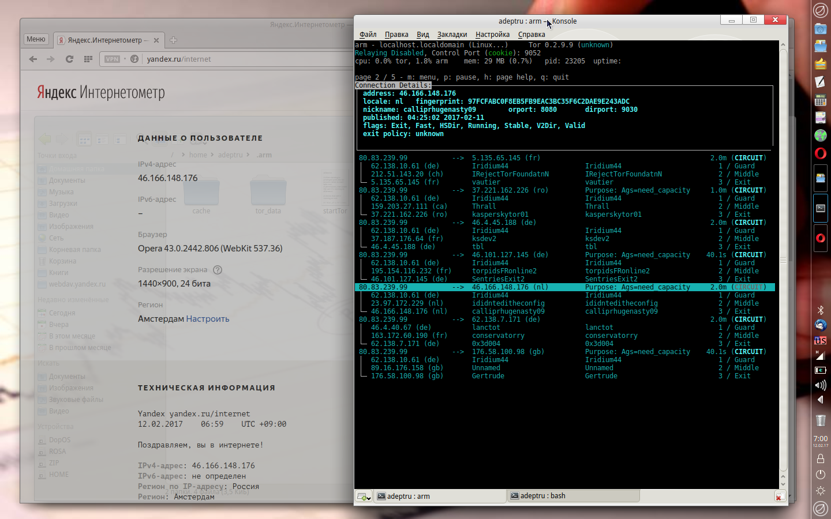The width and height of the screenshot is (831, 519).
Task: Open the text editor pencil icon
Action: pyautogui.click(x=820, y=82)
